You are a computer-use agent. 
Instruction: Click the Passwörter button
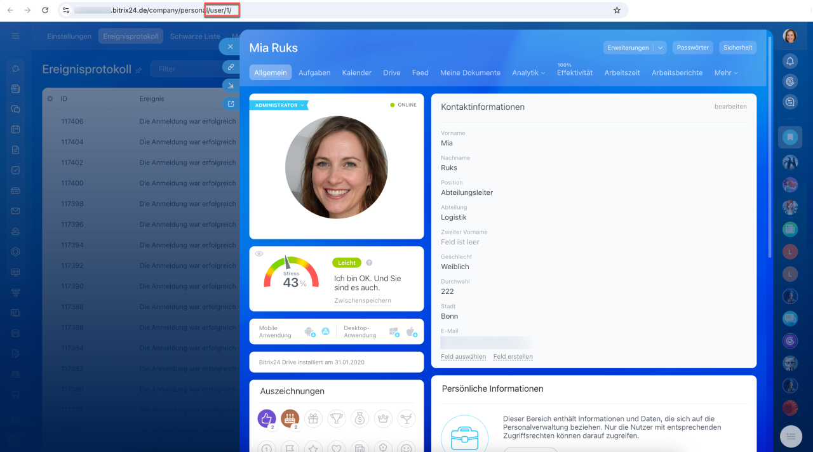(x=693, y=48)
